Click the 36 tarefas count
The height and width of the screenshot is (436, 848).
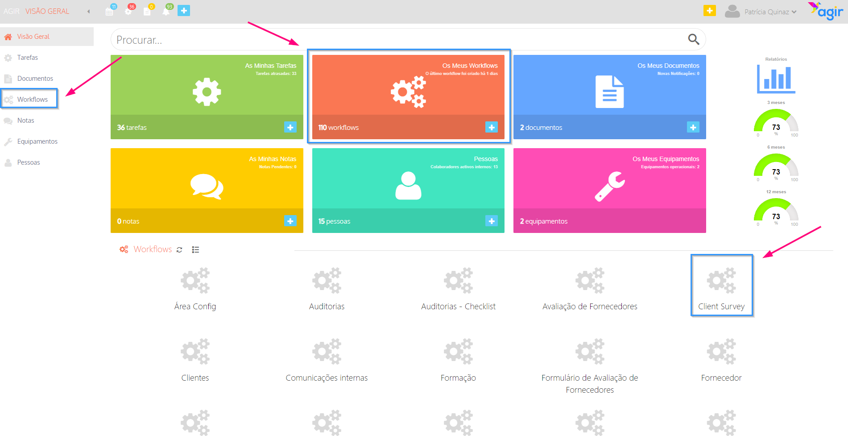point(132,128)
